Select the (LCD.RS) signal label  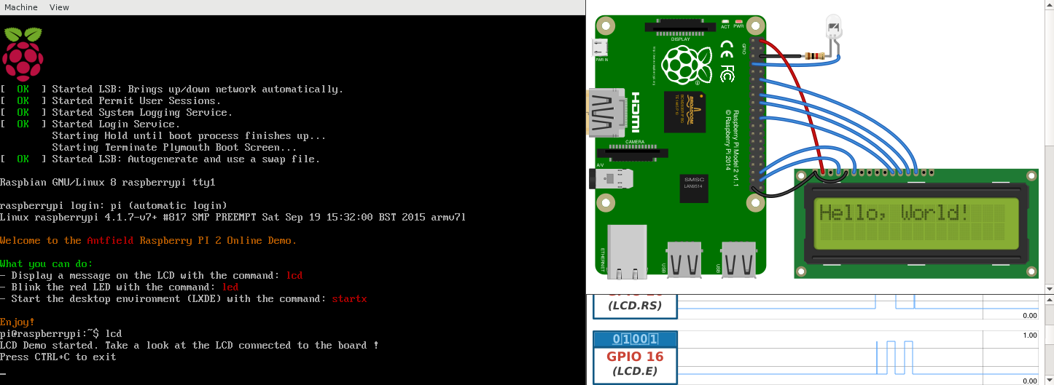636,306
